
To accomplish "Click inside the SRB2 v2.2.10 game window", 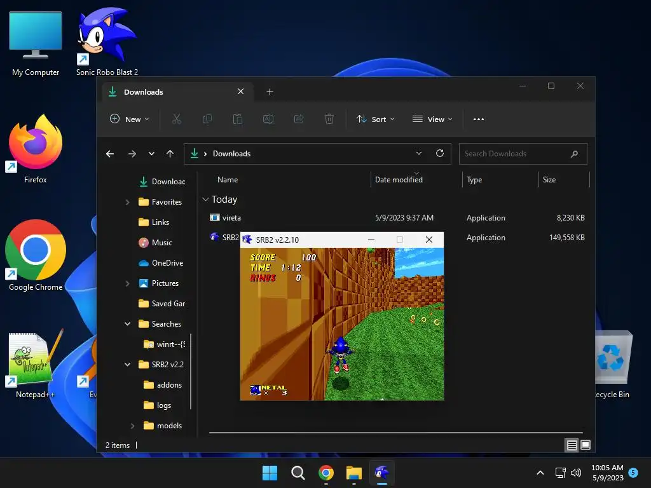I will click(342, 324).
